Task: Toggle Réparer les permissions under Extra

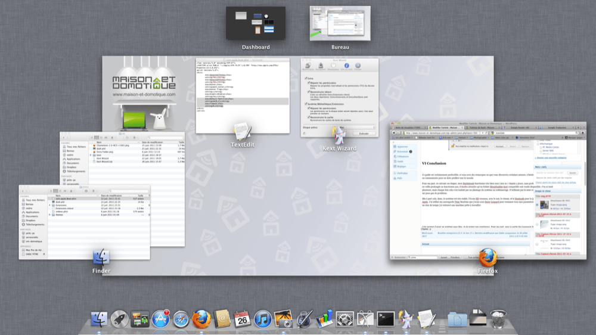Action: [309, 82]
